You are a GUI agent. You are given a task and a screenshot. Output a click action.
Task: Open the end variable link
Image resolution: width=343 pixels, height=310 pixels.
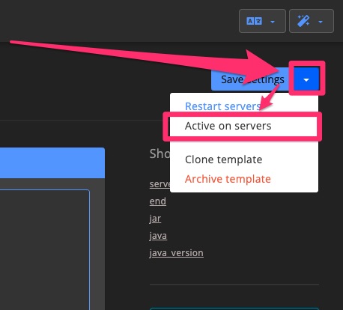tap(158, 201)
